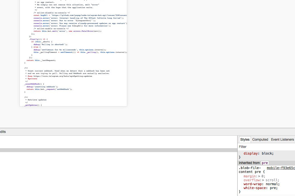Click the 'already-processed updates' console.error line
The image size is (295, 196).
coord(80,23)
